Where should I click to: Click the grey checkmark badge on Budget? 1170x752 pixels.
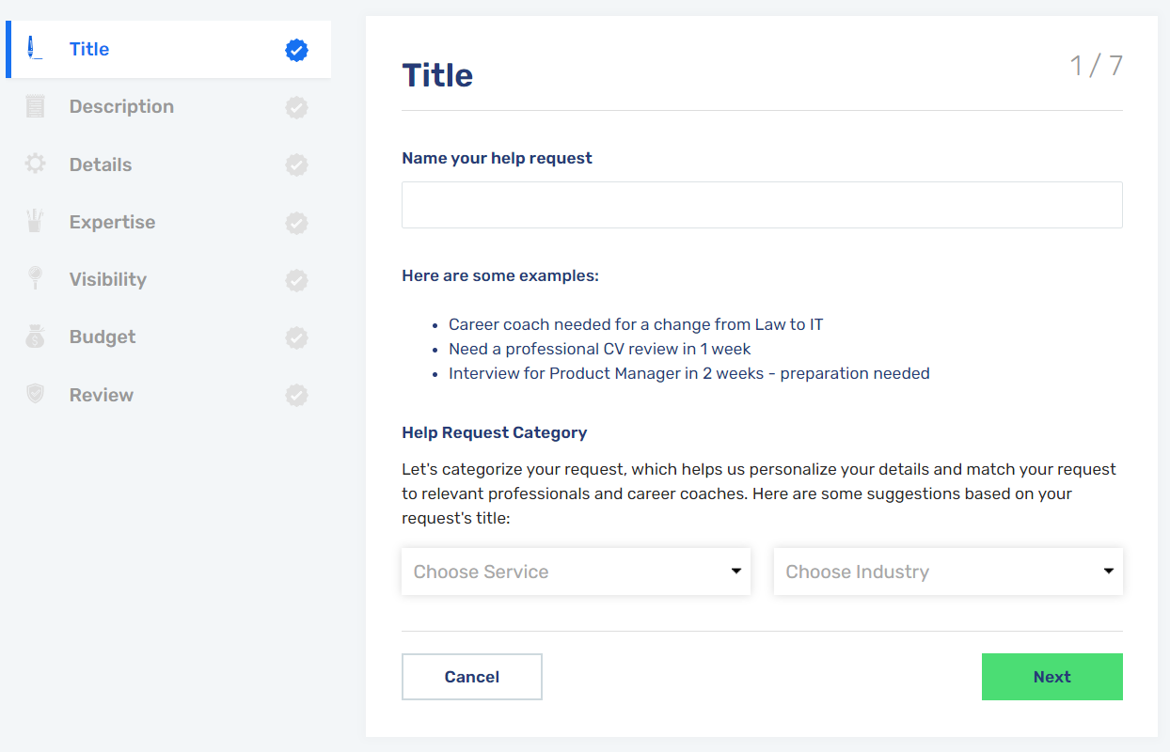coord(296,337)
